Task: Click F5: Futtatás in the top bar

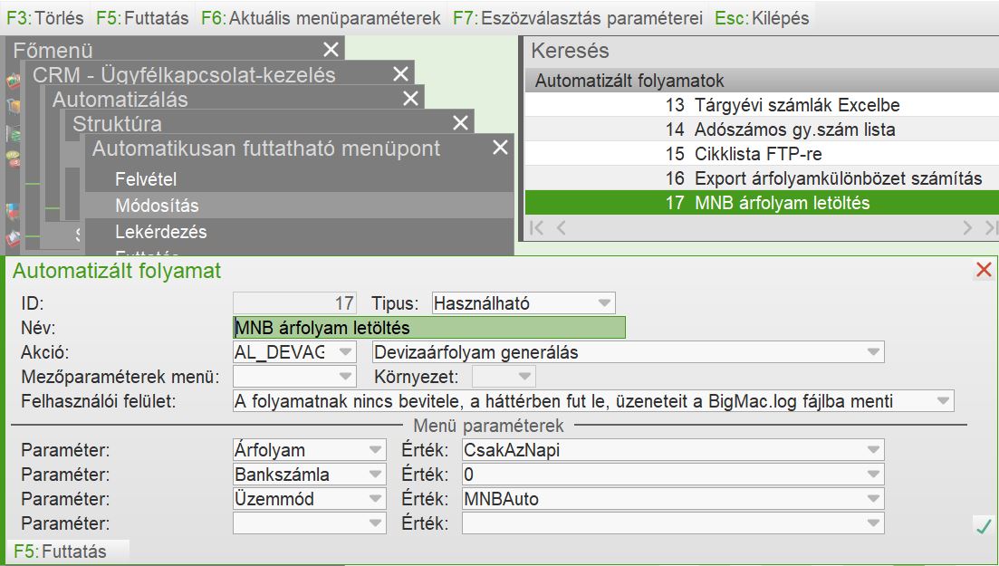Action: 143,18
